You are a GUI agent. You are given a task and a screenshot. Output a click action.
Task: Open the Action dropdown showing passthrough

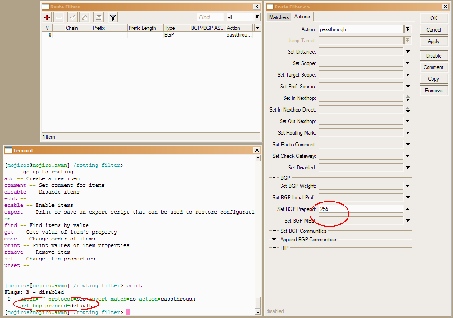[407, 29]
